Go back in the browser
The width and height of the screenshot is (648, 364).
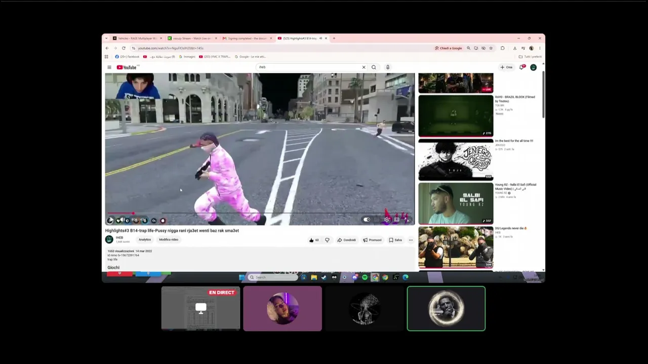(107, 48)
